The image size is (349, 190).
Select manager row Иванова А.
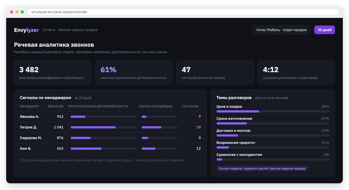(x=110, y=117)
